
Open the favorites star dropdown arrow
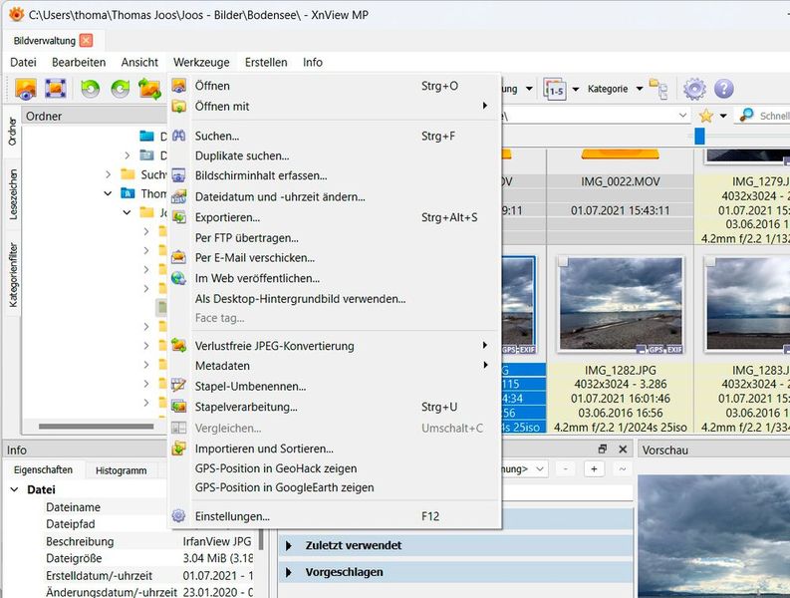tap(723, 116)
